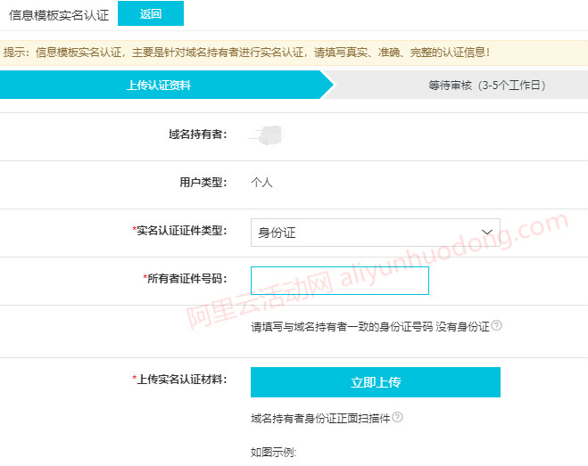Image resolution: width=588 pixels, height=466 pixels.
Task: Click the 没有身份证 link text
Action: [x=462, y=327]
